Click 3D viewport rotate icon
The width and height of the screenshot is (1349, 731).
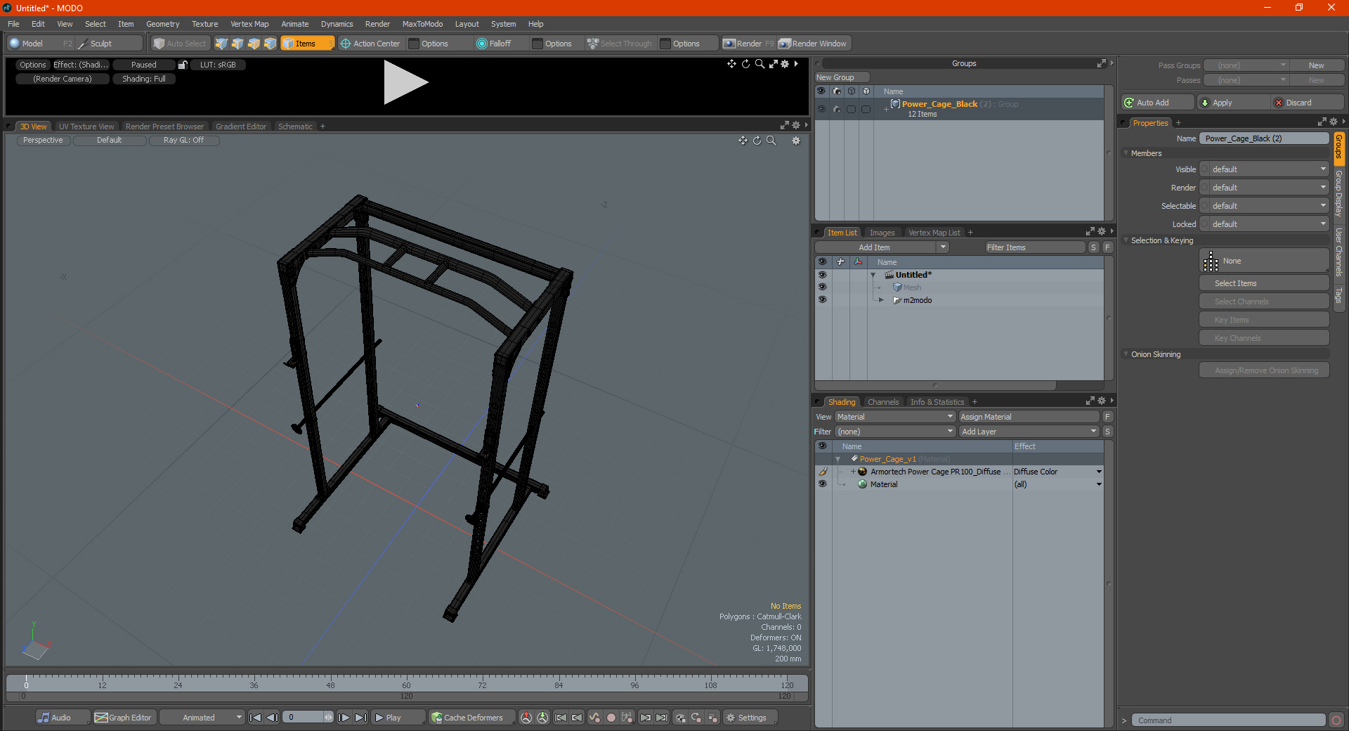point(757,141)
